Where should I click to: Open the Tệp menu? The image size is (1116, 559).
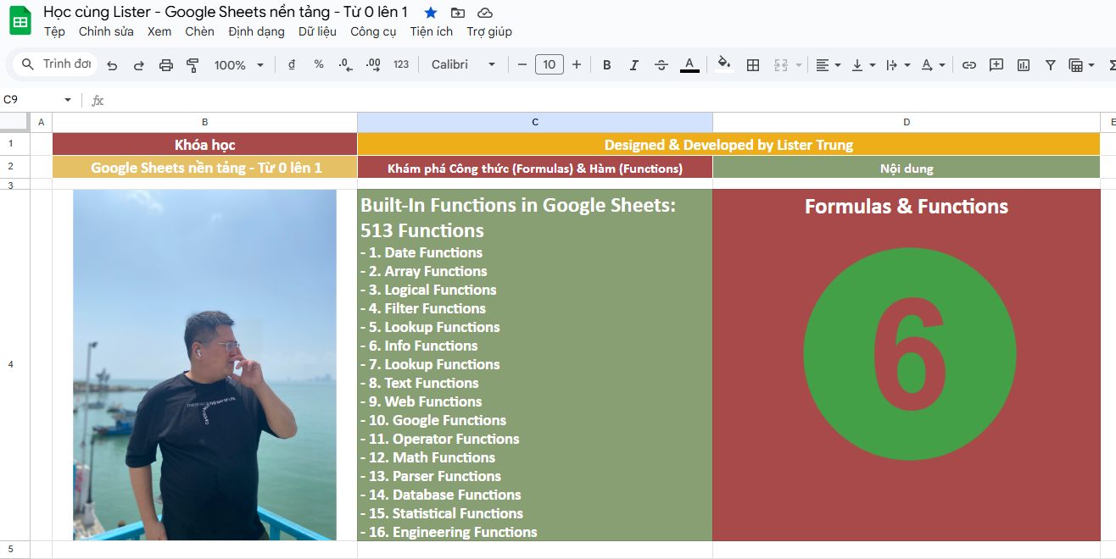pos(54,31)
